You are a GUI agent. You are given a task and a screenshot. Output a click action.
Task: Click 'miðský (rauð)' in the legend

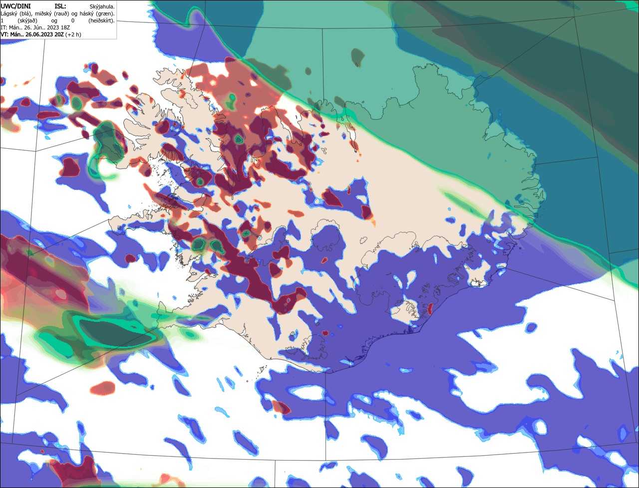(x=52, y=14)
